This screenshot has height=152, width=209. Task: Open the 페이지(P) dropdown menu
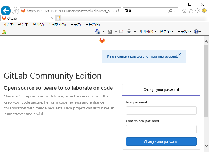pos(148,32)
